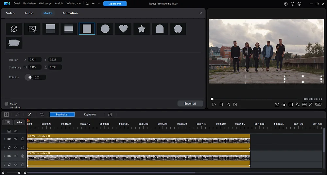The height and width of the screenshot is (175, 327).
Task: Click the Position X value field
Action: pos(35,60)
